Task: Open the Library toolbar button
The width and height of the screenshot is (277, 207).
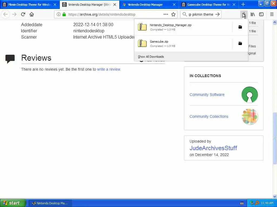Action: [253, 15]
